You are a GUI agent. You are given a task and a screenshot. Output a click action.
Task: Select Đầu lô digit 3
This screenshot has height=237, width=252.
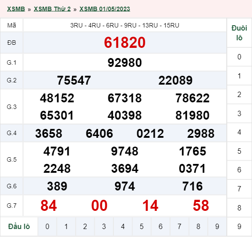click(x=104, y=226)
